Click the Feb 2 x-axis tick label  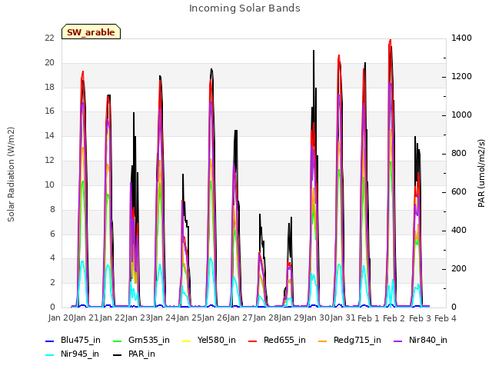click(x=394, y=318)
